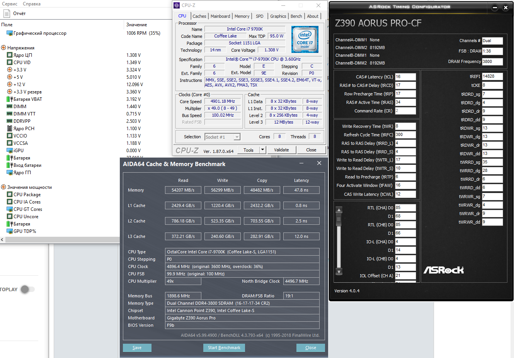Image resolution: width=514 pixels, height=358 pixels.
Task: Select the CPU Uncore row icon
Action: 10,217
